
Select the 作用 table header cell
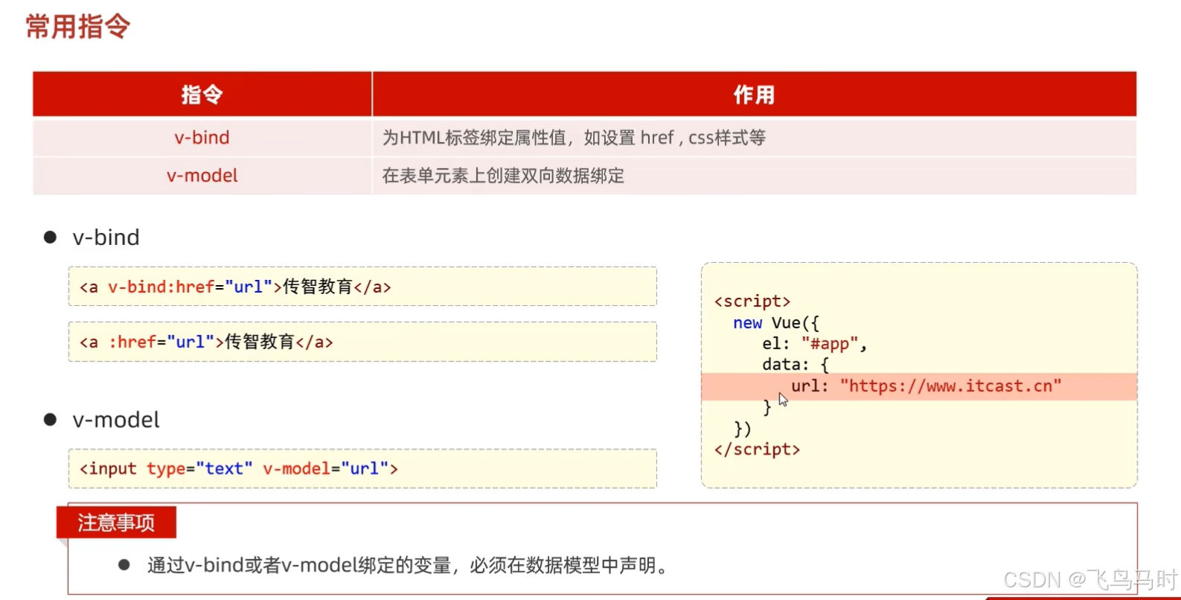pos(754,95)
